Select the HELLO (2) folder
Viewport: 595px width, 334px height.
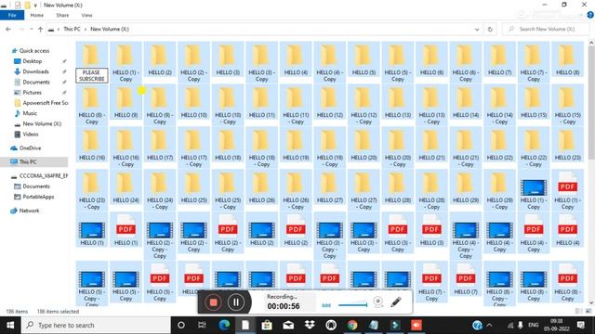tap(160, 59)
